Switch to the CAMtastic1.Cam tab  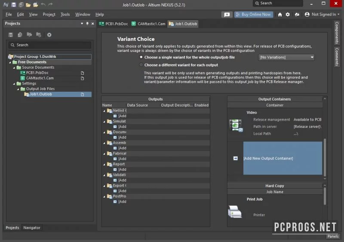[148, 24]
